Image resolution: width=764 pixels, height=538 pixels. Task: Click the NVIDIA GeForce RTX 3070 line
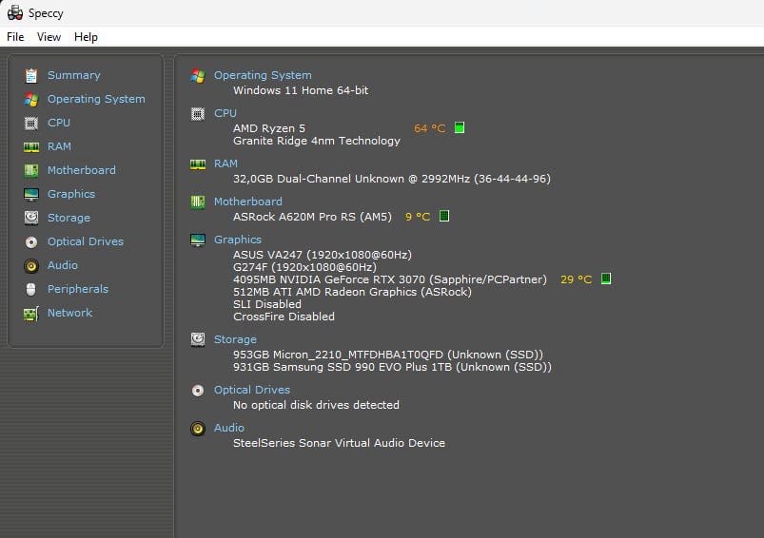390,279
